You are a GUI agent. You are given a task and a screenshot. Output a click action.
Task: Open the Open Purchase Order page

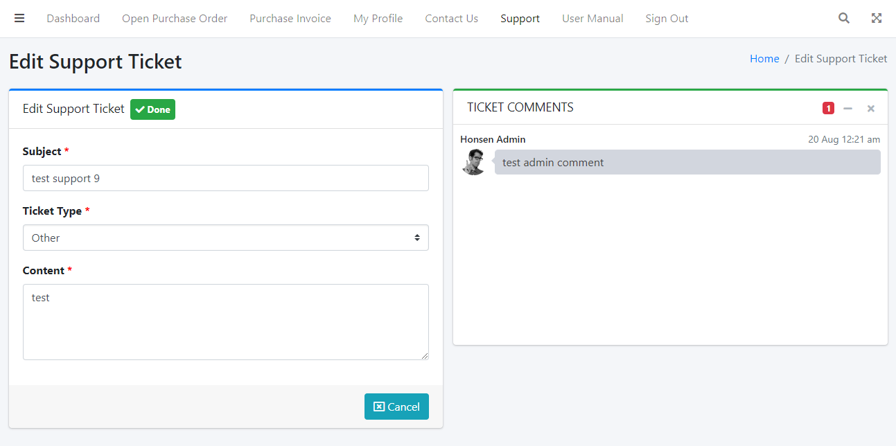[x=175, y=19]
